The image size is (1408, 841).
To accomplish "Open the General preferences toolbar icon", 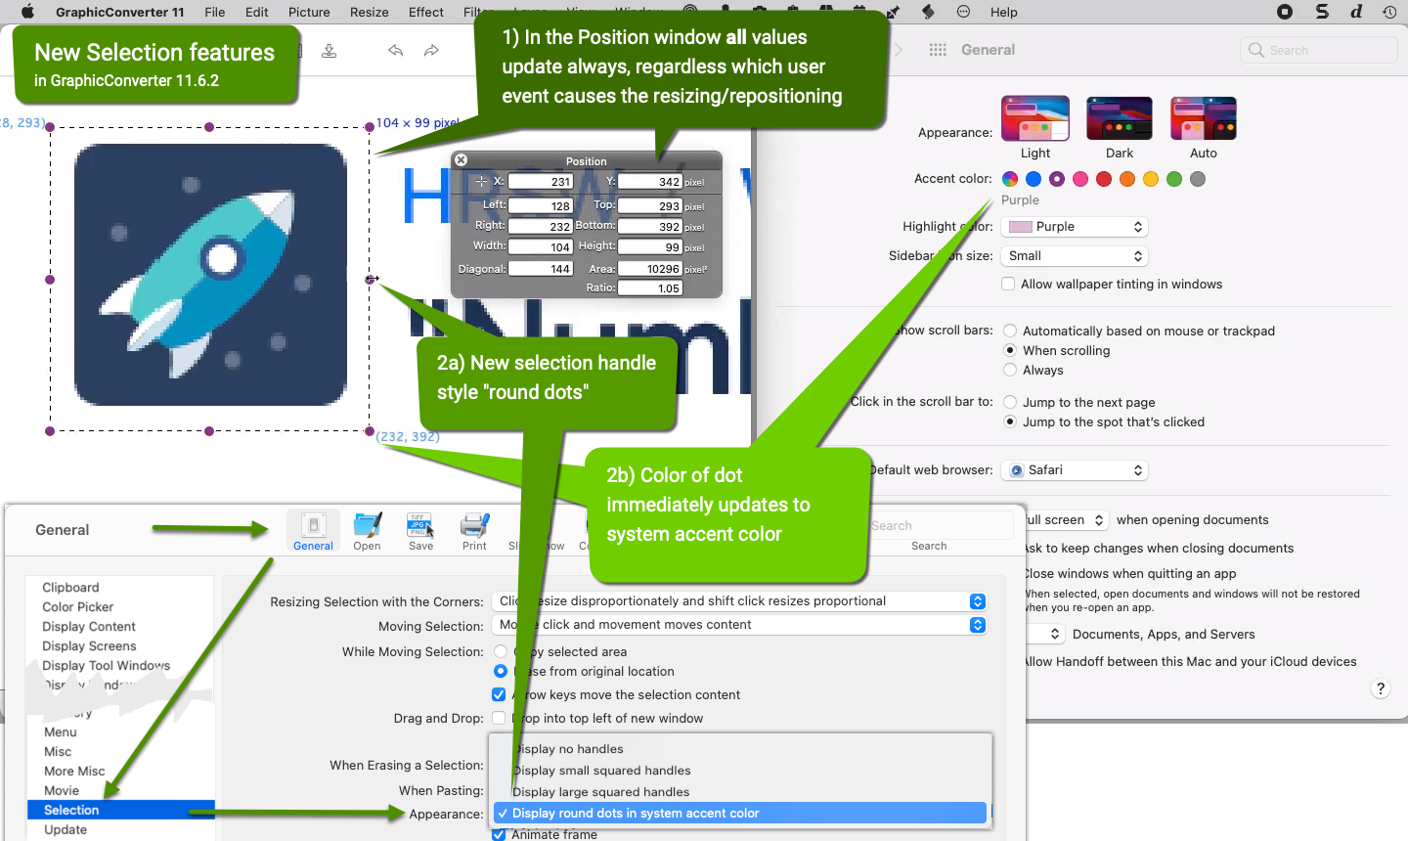I will [x=313, y=530].
